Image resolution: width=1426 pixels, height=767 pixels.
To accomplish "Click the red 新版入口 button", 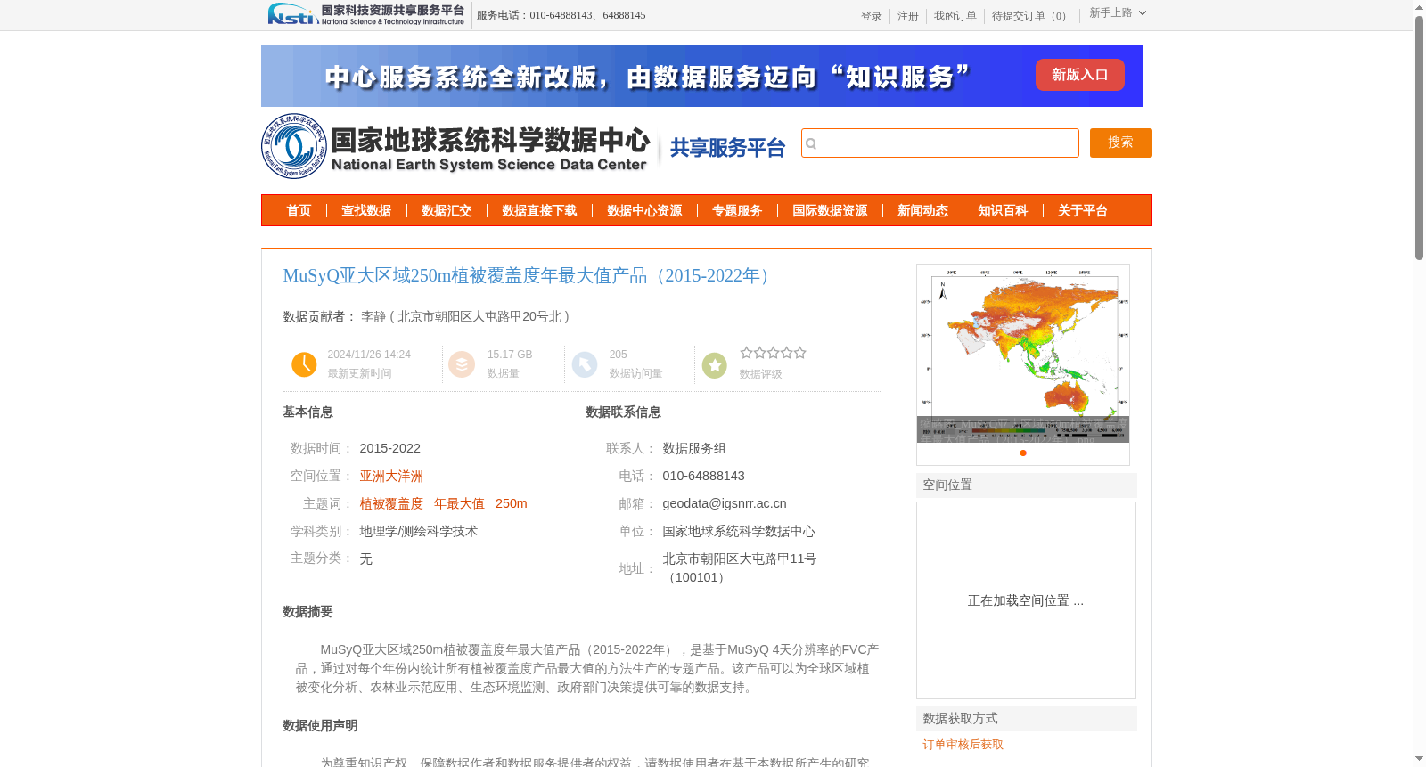I will [1080, 75].
